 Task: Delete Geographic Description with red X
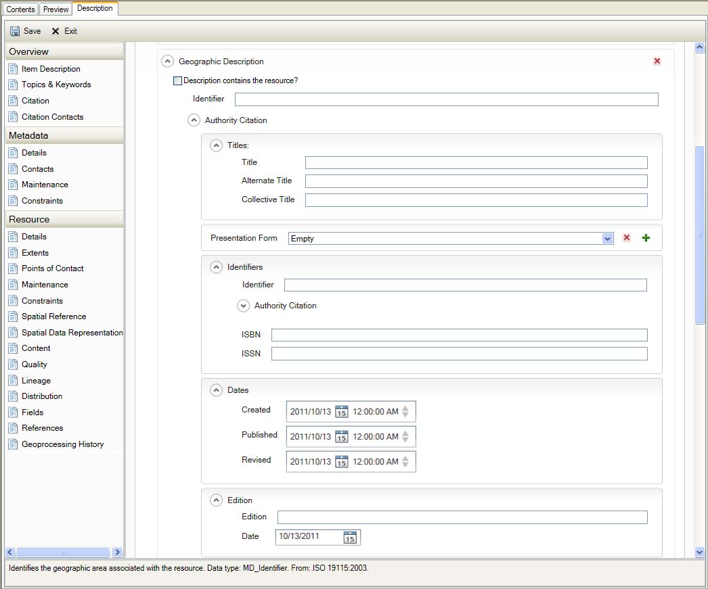[657, 62]
